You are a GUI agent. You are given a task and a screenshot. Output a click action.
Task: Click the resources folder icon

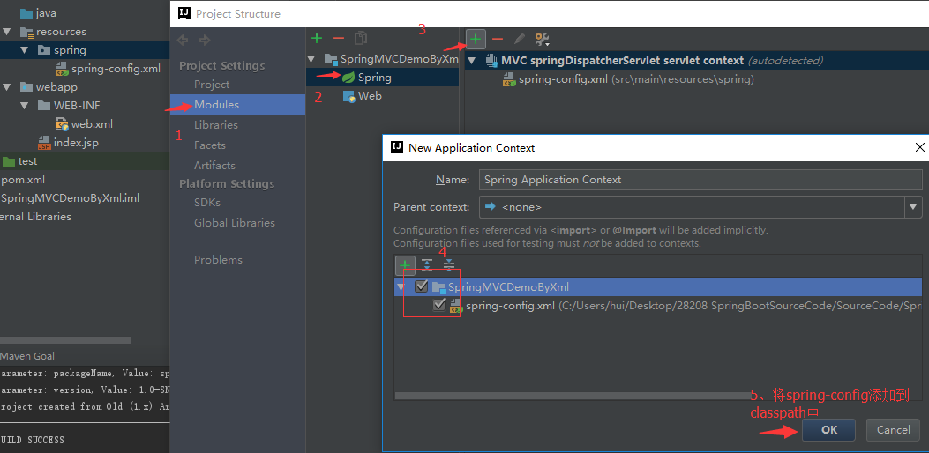(26, 32)
